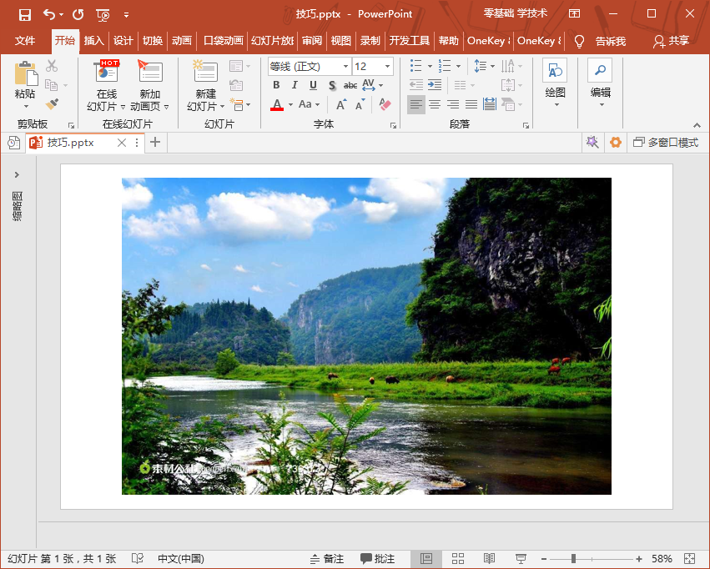
Task: Center the text alignment
Action: [x=435, y=104]
